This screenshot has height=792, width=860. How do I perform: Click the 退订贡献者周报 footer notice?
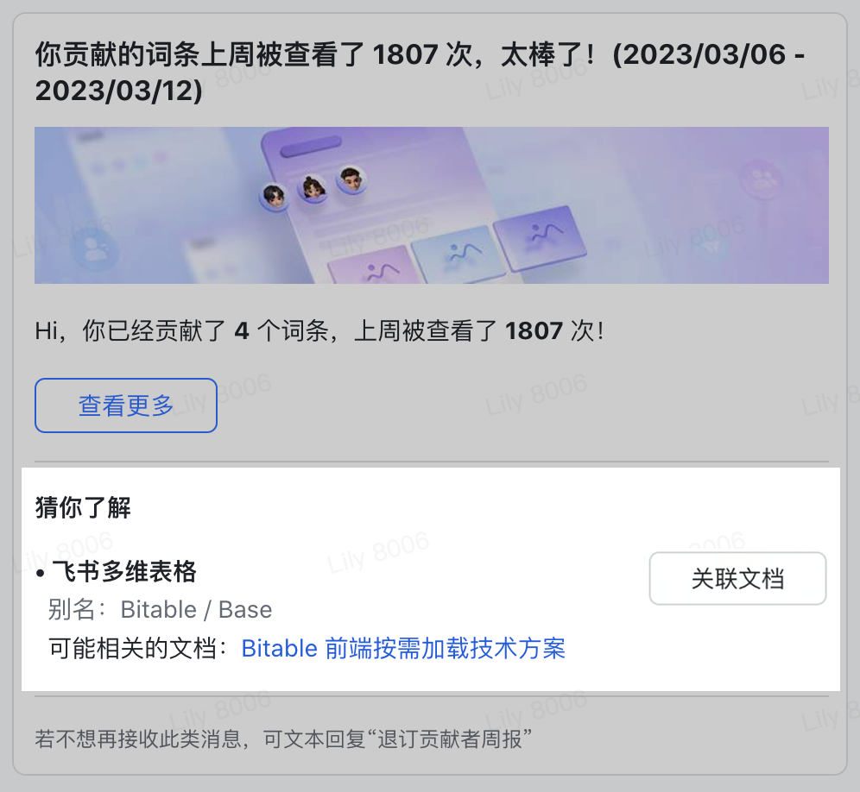283,739
